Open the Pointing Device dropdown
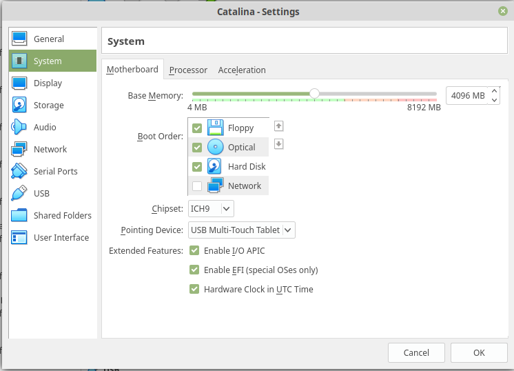The width and height of the screenshot is (514, 371). pos(241,230)
